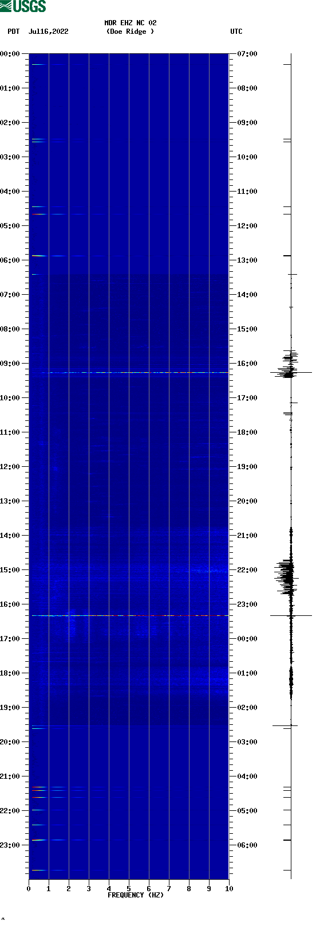This screenshot has height=925, width=316.
Task: Click the 19:00 PDT time label
Action: tap(10, 708)
